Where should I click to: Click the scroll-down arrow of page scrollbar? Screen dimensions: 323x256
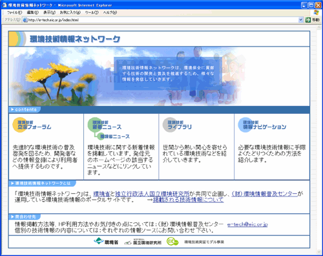319,251
